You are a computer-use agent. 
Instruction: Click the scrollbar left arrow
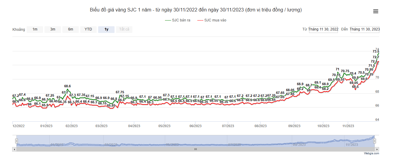point(15,149)
